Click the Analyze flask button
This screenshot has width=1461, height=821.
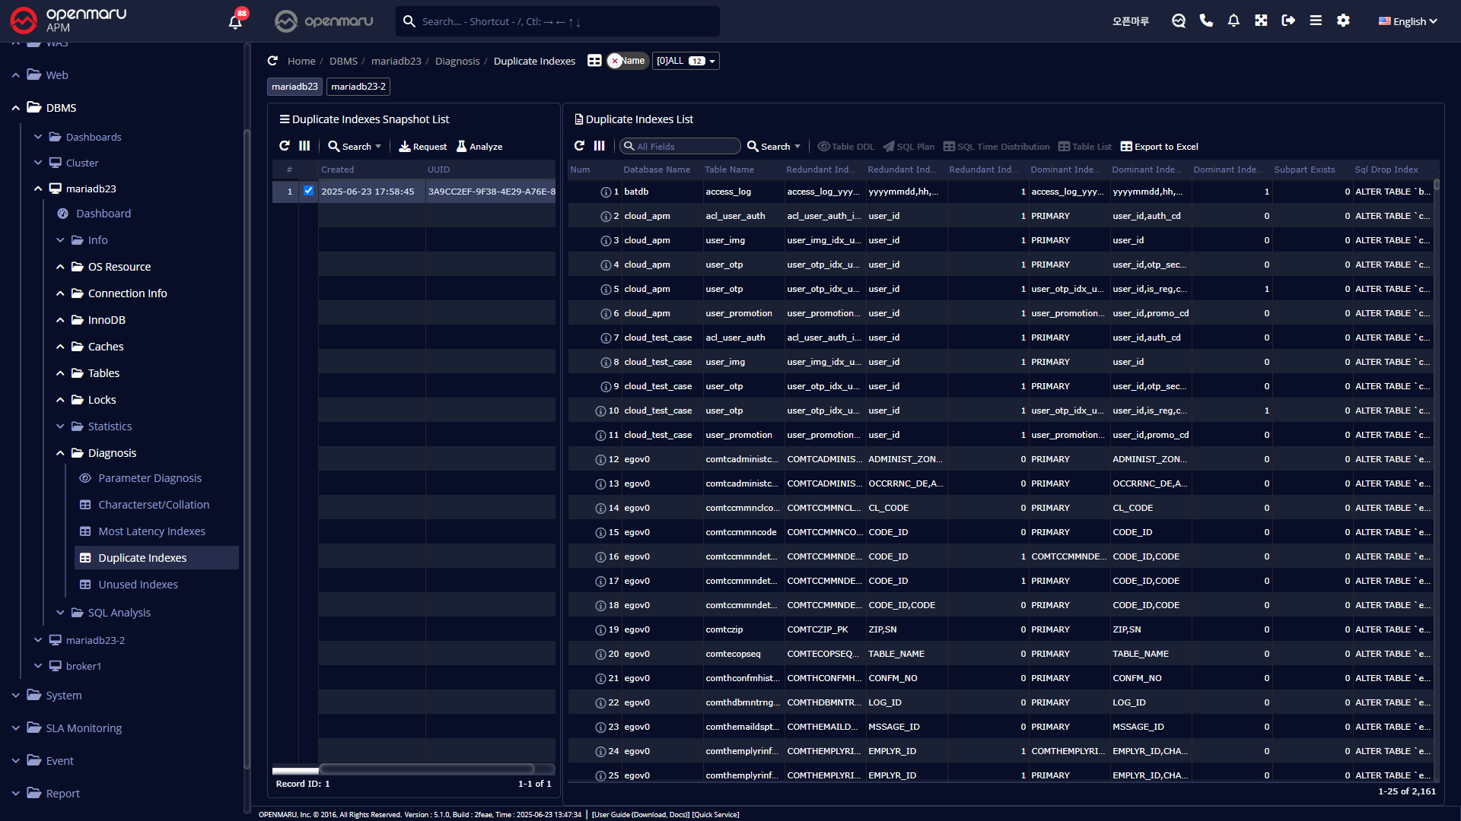click(x=479, y=147)
